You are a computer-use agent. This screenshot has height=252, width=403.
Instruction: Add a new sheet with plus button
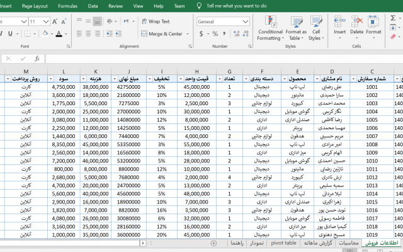coord(213,243)
